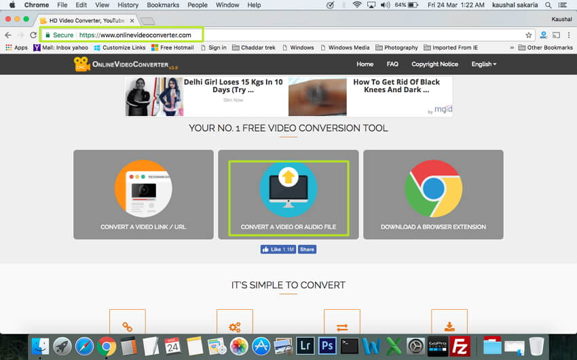Click the volume icon in menu bar

coord(386,5)
